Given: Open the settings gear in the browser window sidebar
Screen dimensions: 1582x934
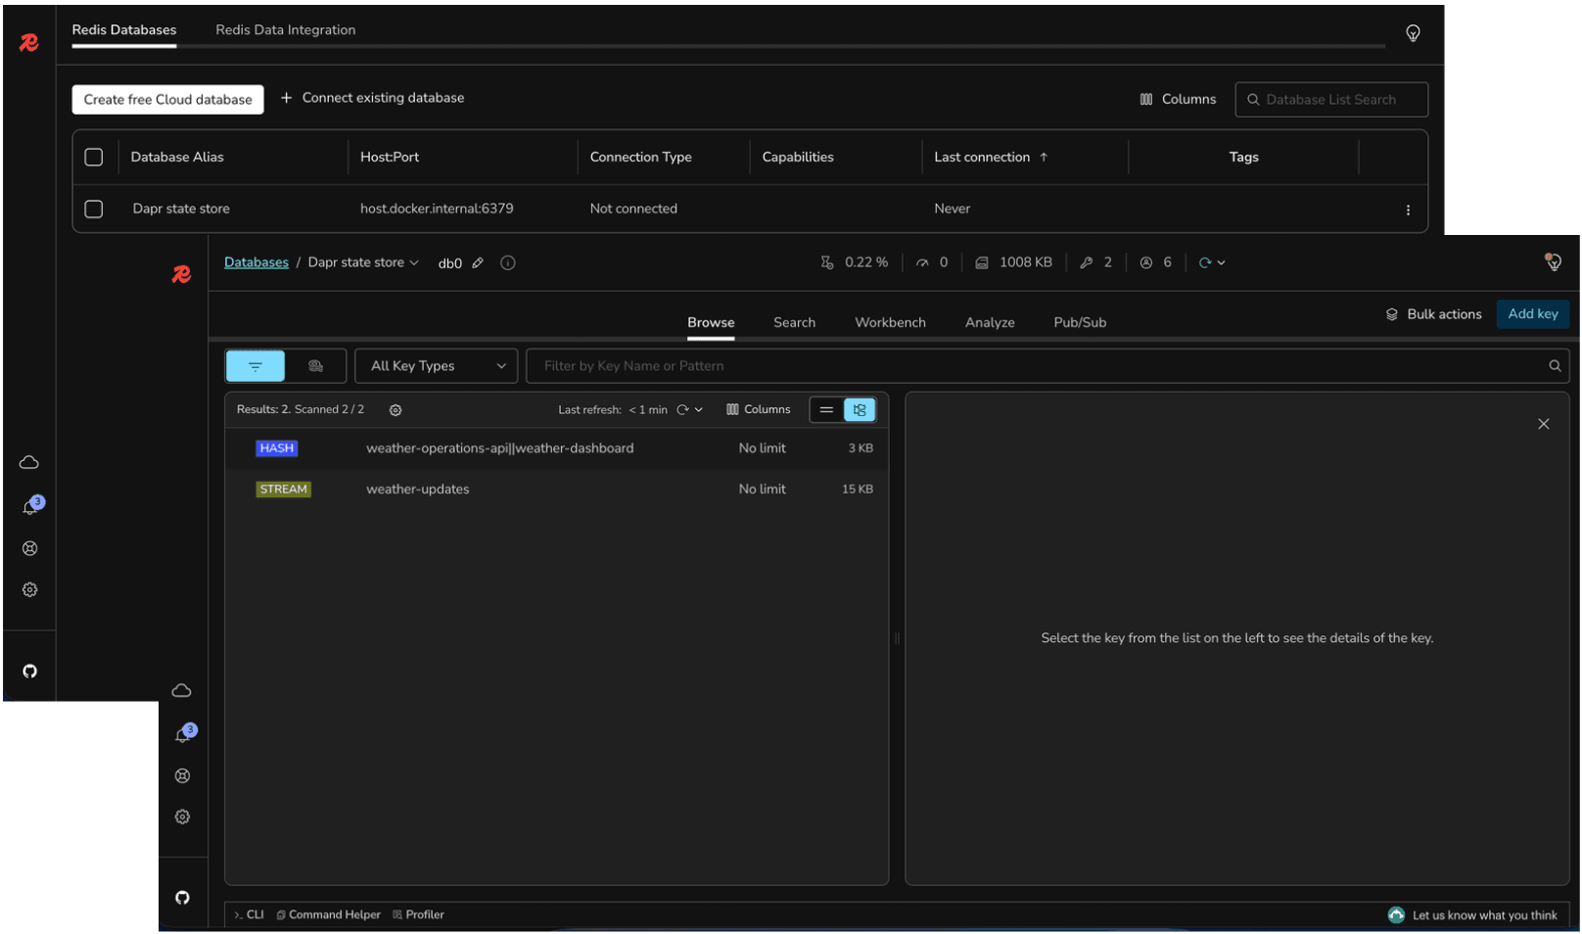Looking at the screenshot, I should pos(182,817).
